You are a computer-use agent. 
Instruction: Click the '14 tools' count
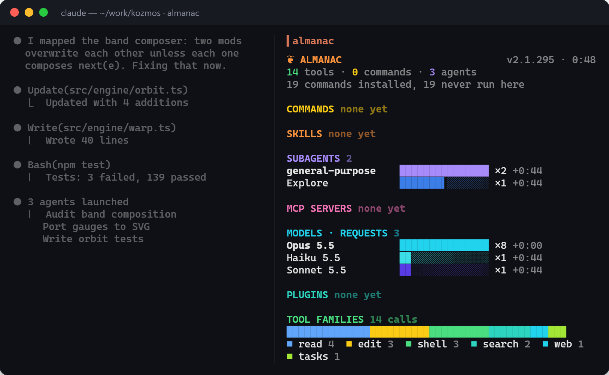click(310, 72)
